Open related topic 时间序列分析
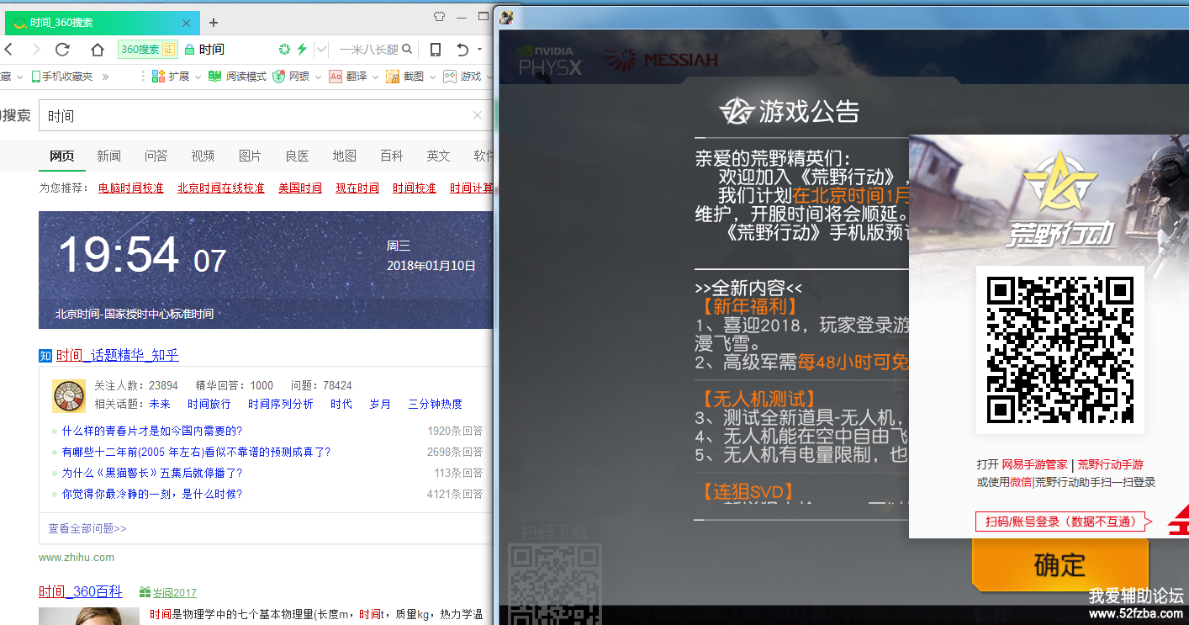Viewport: 1189px width, 625px height. tap(281, 404)
